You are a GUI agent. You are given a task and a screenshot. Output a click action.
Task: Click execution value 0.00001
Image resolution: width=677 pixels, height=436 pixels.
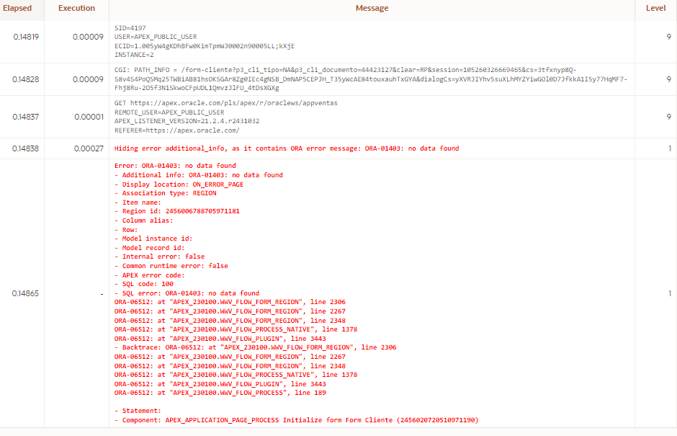pyautogui.click(x=89, y=117)
